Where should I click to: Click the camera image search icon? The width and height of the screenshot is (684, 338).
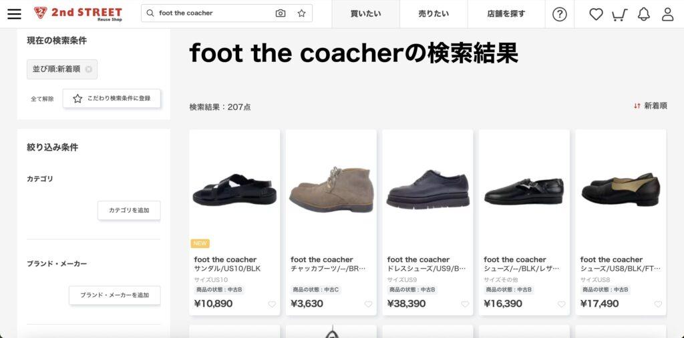pos(281,13)
